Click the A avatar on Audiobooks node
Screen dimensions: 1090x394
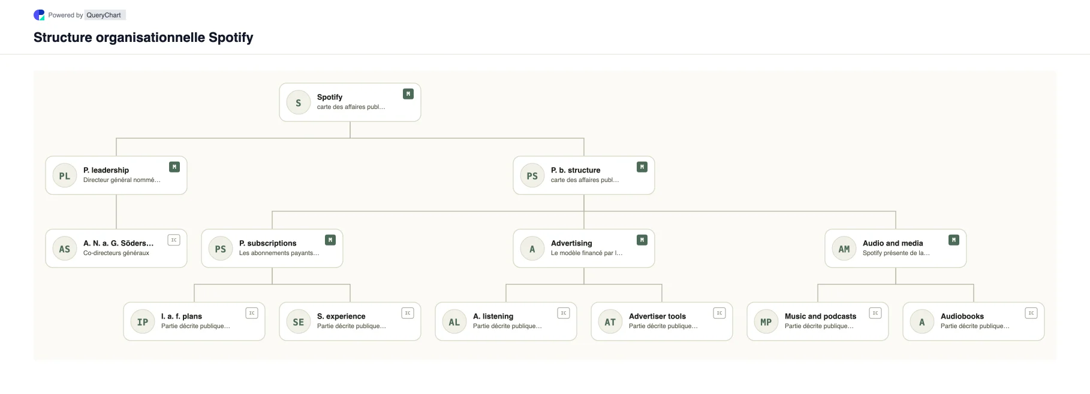click(922, 322)
